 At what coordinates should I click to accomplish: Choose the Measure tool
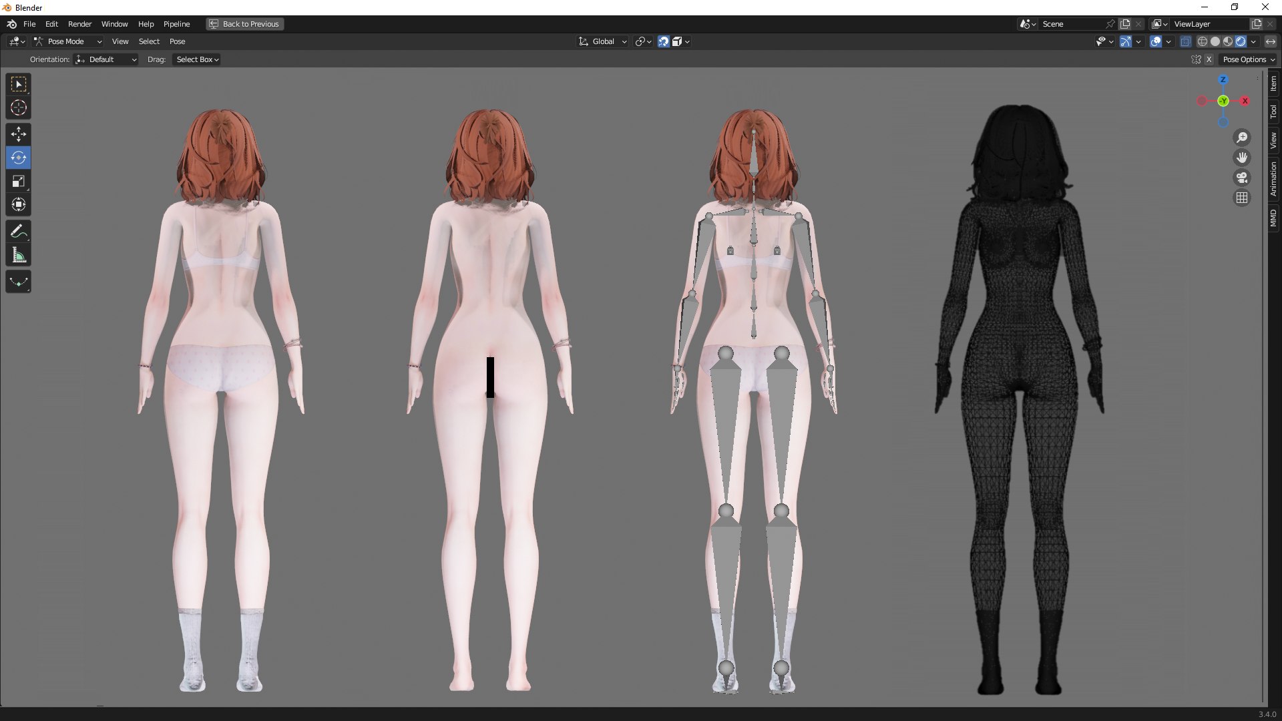click(x=18, y=255)
